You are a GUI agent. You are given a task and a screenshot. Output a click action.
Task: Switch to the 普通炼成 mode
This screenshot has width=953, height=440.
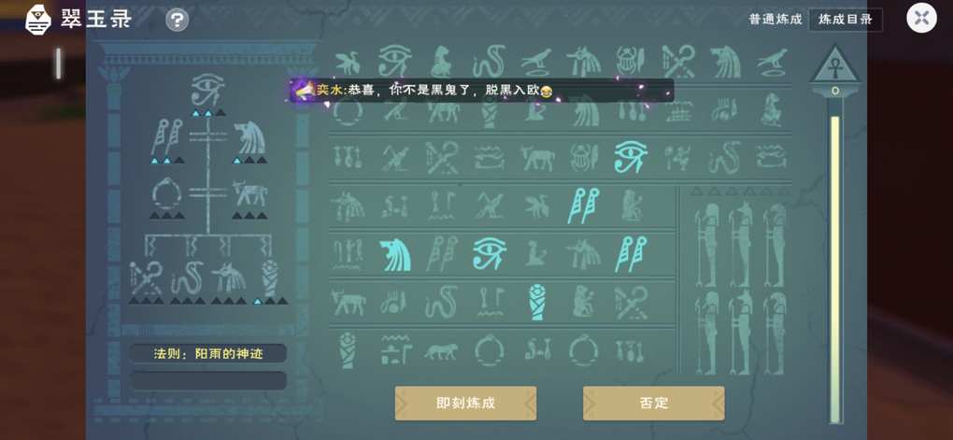(775, 20)
